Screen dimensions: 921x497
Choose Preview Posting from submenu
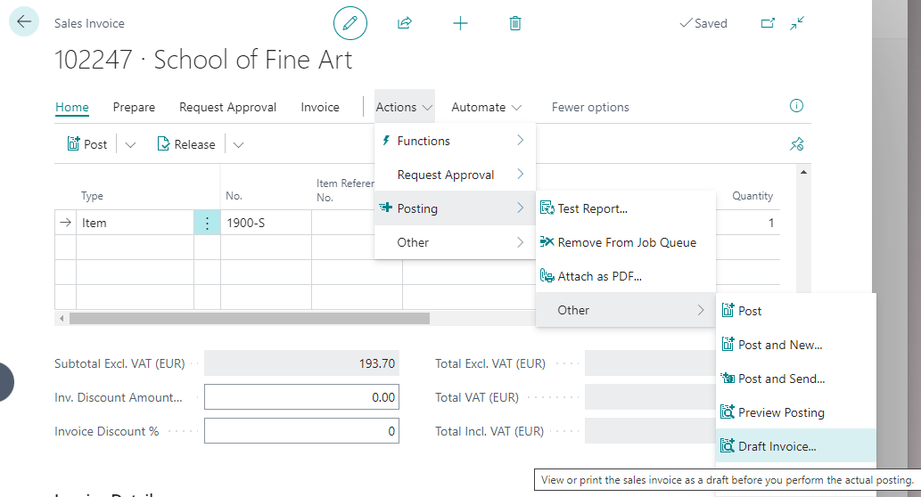pyautogui.click(x=781, y=412)
